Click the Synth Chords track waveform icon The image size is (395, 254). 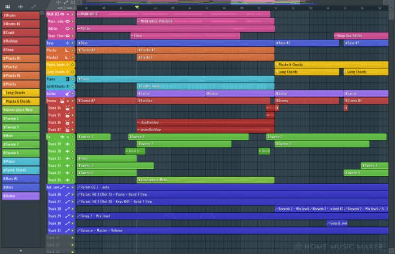(68, 86)
